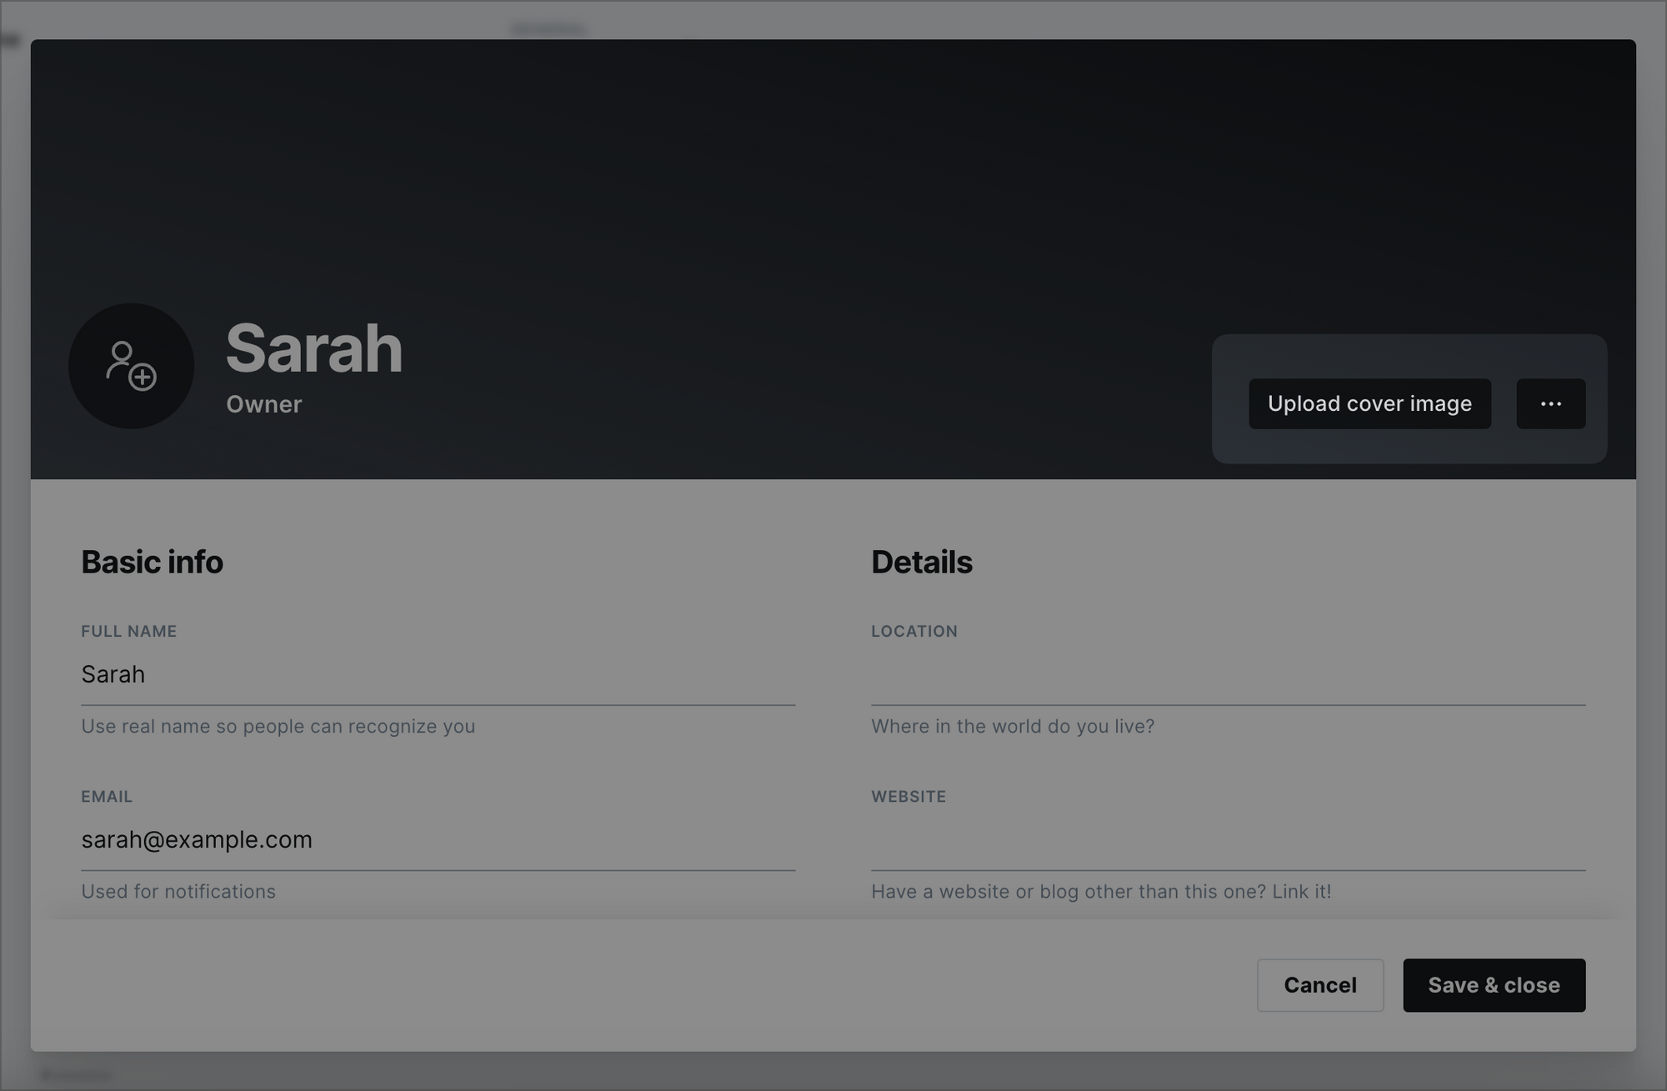Click the add profile picture avatar icon

[131, 366]
